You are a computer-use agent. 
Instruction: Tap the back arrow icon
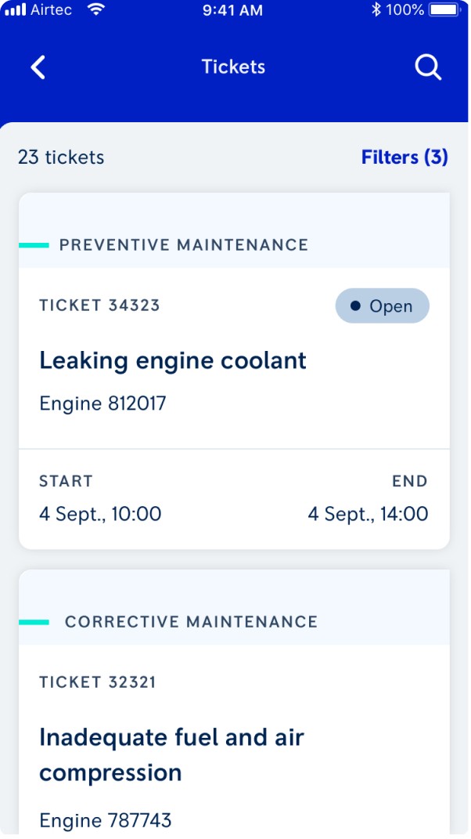point(38,67)
